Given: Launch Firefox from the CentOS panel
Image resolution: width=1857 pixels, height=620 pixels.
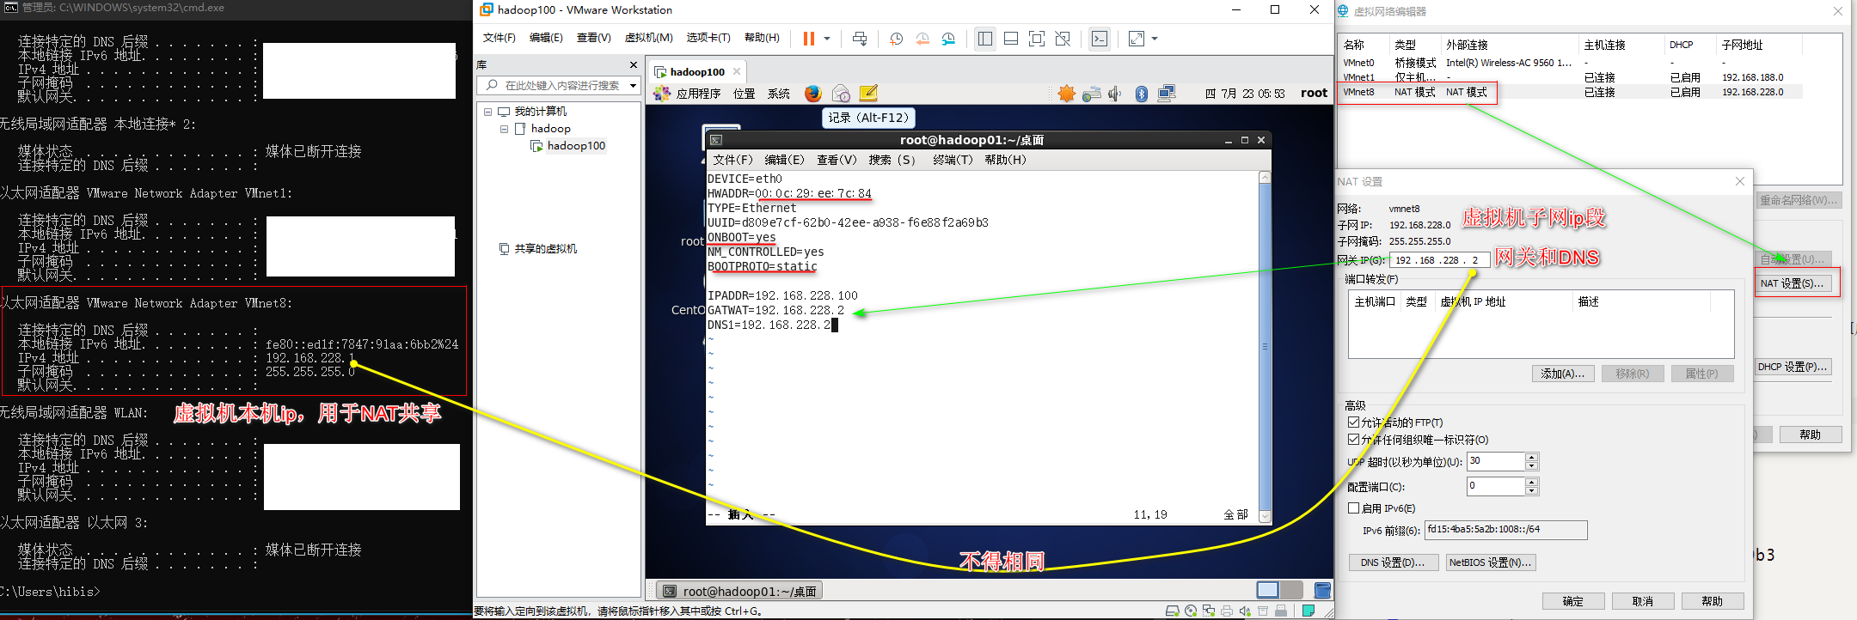Looking at the screenshot, I should tap(813, 94).
